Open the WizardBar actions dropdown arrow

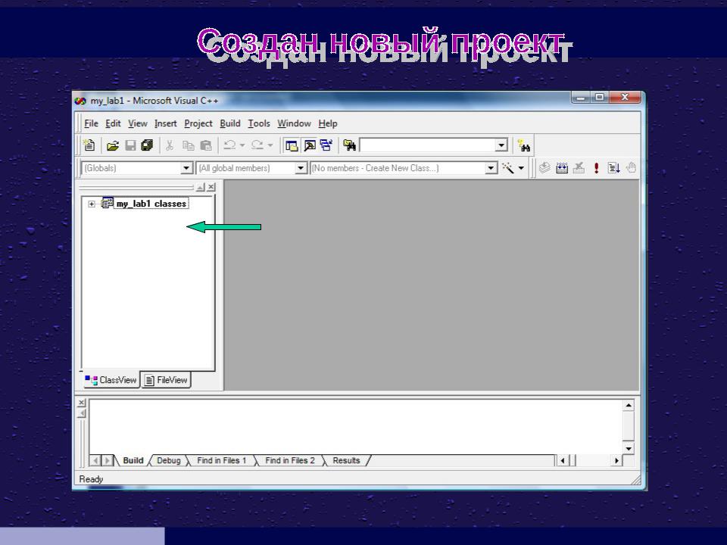click(521, 168)
